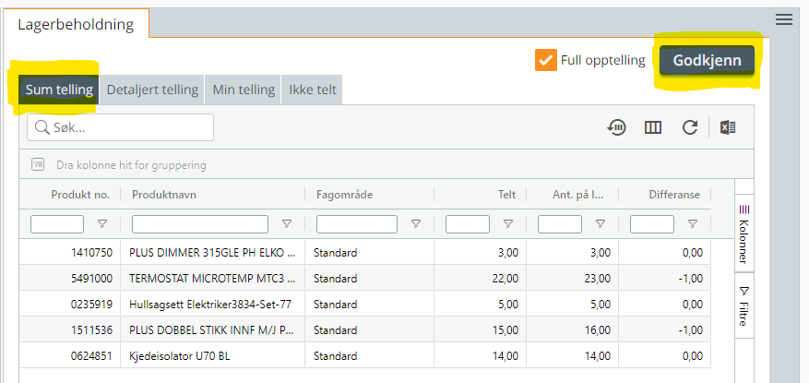Click the search magnifier icon
Image resolution: width=809 pixels, height=383 pixels.
tap(42, 127)
